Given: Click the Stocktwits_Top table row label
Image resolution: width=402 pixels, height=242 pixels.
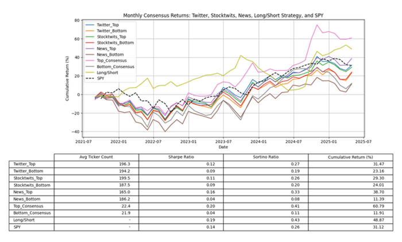Looking at the screenshot, I should tap(28, 178).
